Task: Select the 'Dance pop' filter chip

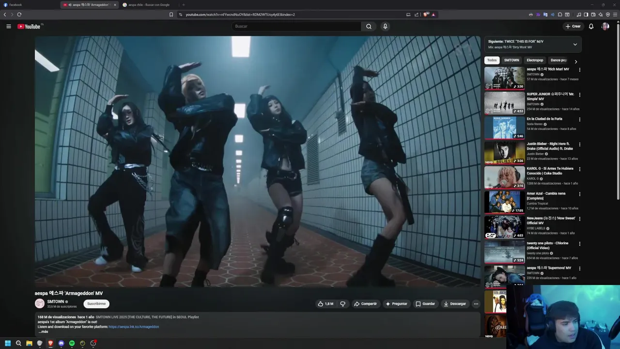Action: [558, 60]
